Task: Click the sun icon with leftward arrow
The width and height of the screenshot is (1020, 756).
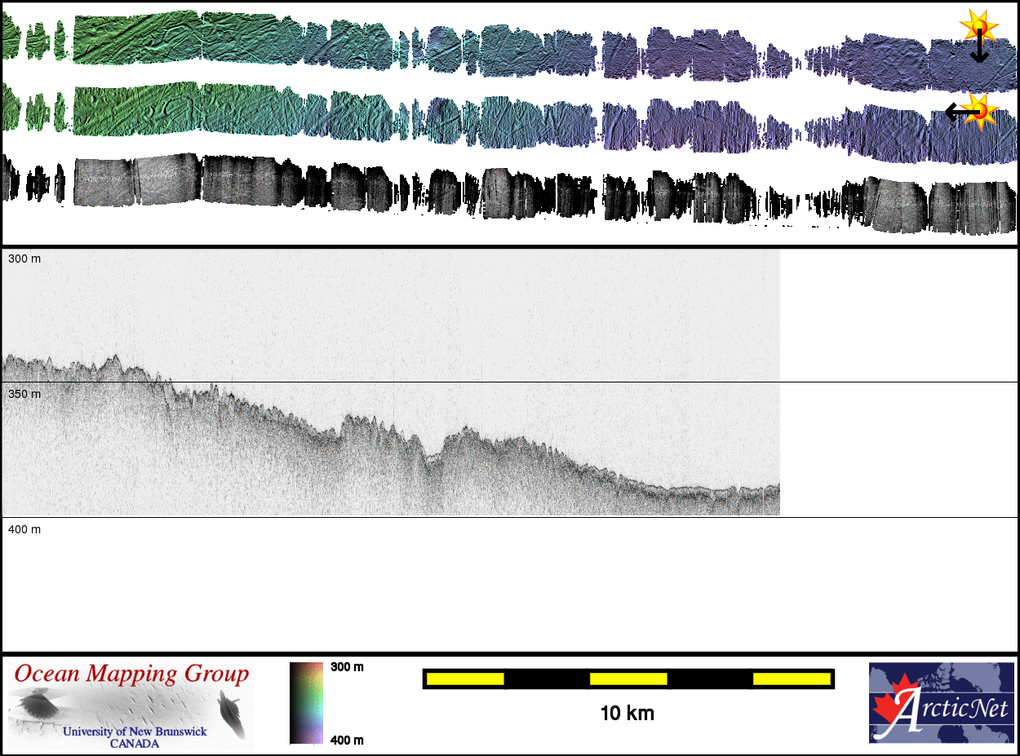Action: 978,109
